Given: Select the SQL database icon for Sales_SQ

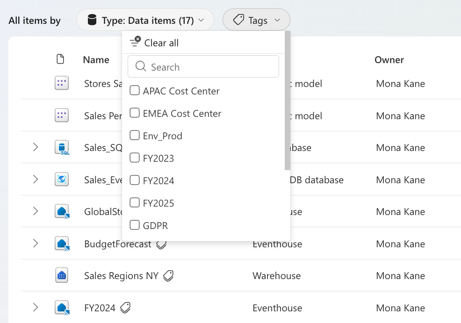Looking at the screenshot, I should (x=62, y=147).
